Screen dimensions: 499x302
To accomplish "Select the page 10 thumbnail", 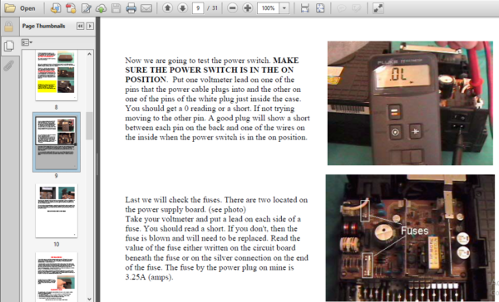I will click(57, 211).
